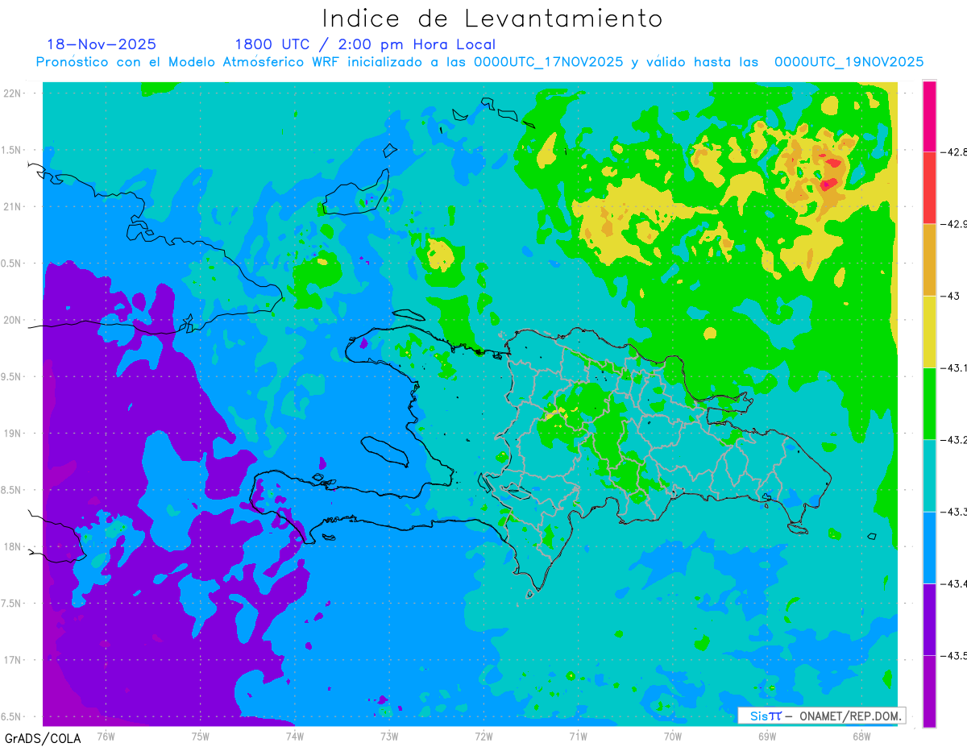967x747 pixels.
Task: Select the yellow color bar segment
Action: pyautogui.click(x=929, y=331)
